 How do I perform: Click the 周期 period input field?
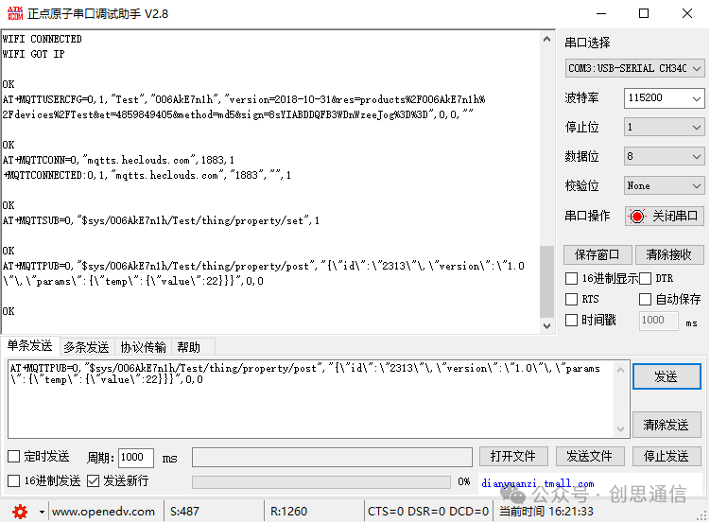[136, 458]
